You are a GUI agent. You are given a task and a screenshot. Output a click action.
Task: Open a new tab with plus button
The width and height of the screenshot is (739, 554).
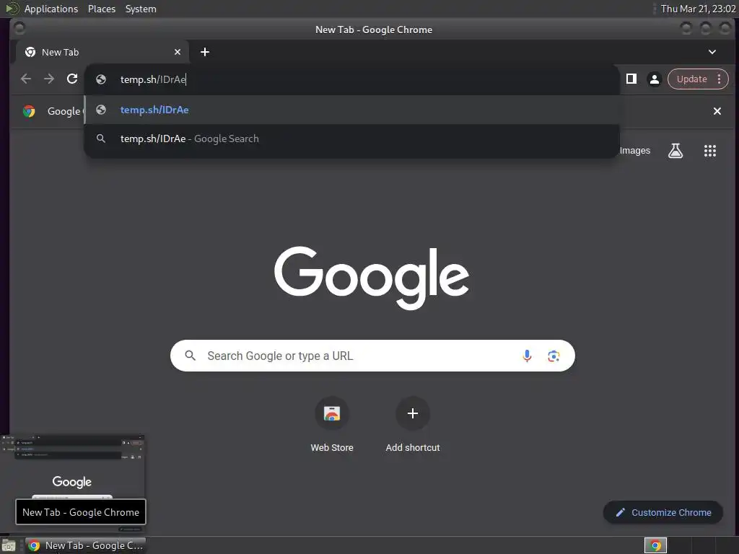pyautogui.click(x=204, y=52)
